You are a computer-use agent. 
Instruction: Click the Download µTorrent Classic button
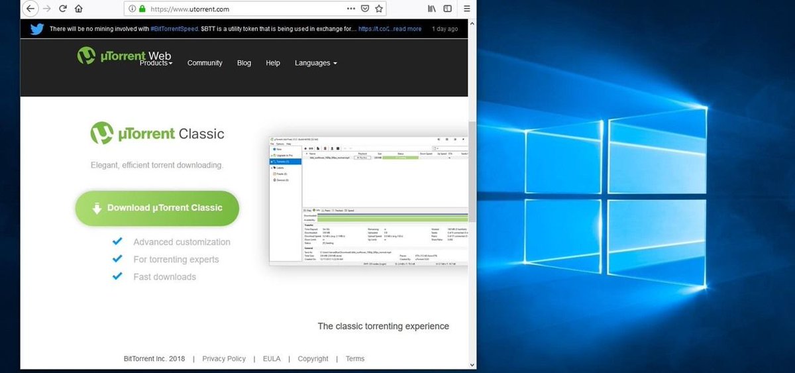pos(157,208)
